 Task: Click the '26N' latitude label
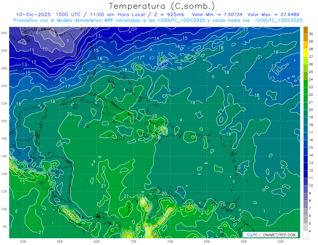(x=4, y=68)
